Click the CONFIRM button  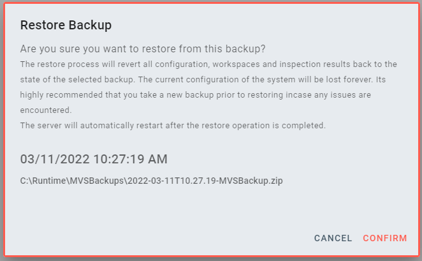[x=384, y=238]
